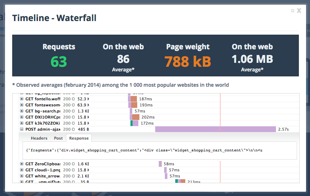Click the 2.57s POST admin-ajax timing bar
The image size is (310, 196).
point(215,129)
